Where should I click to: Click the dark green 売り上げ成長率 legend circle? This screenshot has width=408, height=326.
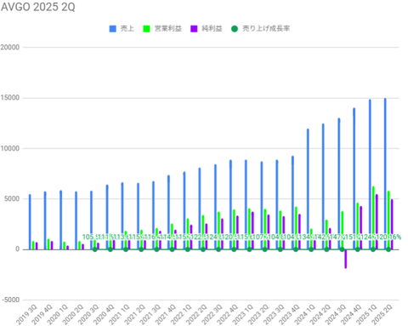pos(235,29)
